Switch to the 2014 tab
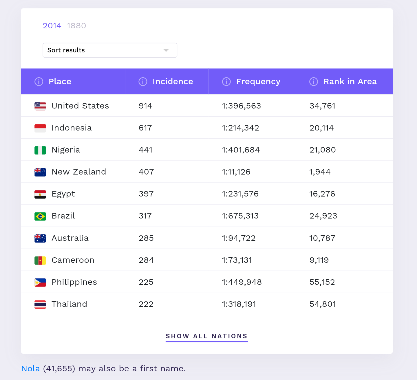The image size is (417, 380). click(x=52, y=26)
